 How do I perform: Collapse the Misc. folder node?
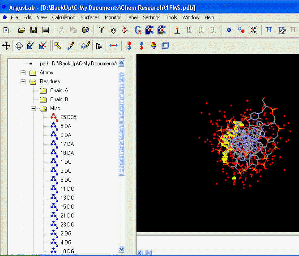33,108
